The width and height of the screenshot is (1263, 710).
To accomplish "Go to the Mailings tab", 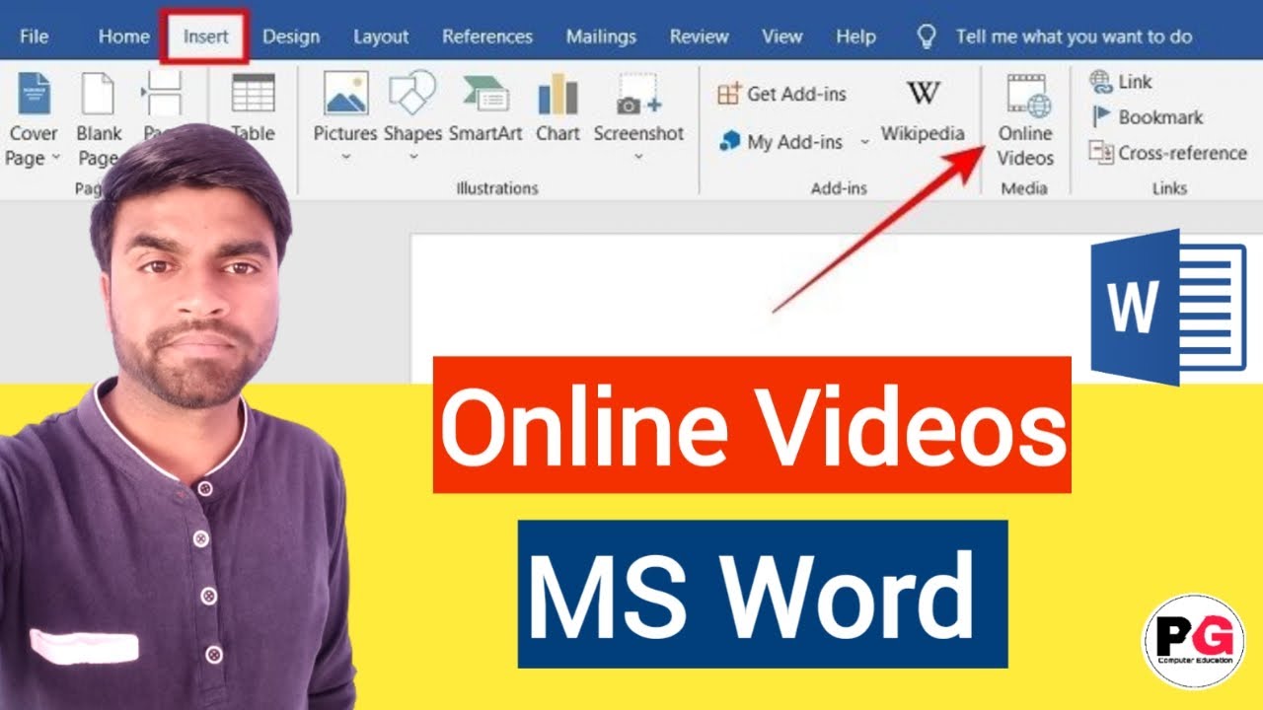I will click(x=601, y=36).
